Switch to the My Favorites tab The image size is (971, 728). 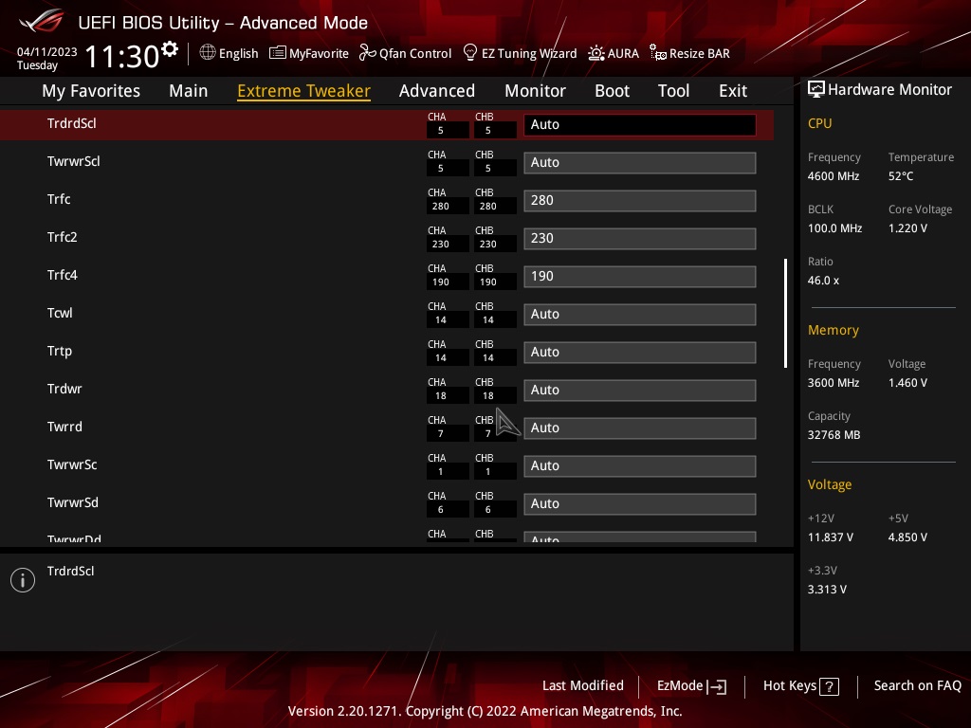(91, 91)
